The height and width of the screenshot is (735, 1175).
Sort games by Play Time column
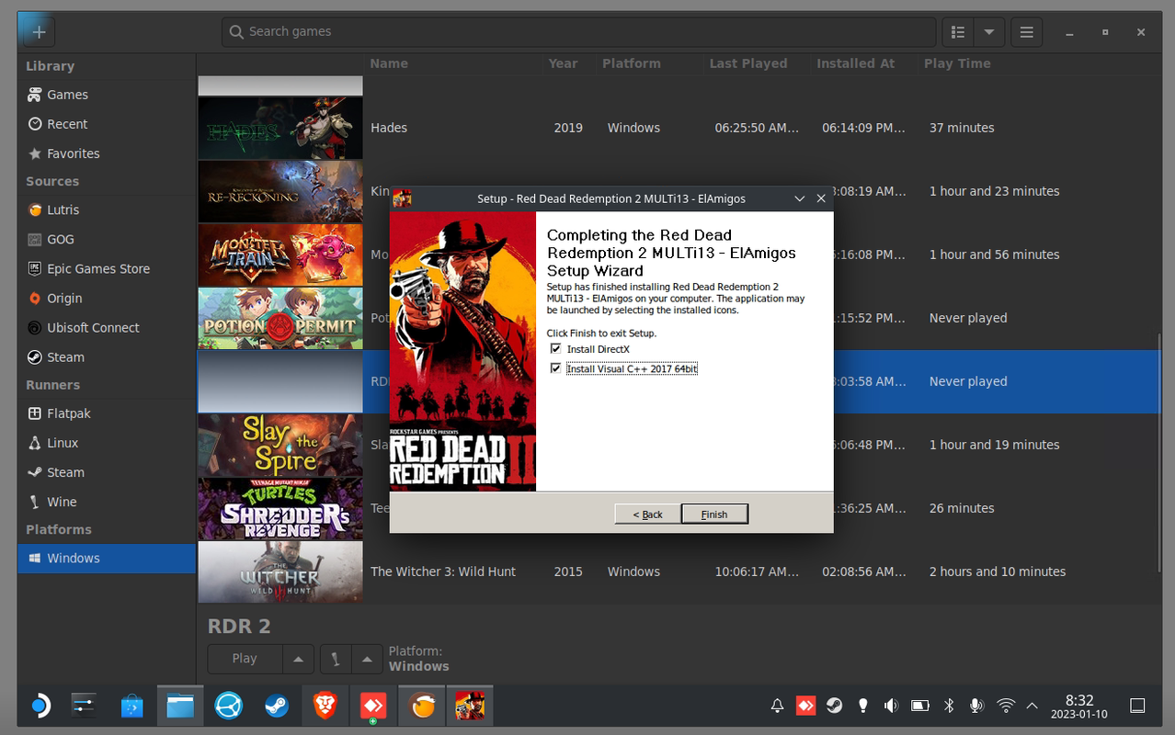pos(957,63)
